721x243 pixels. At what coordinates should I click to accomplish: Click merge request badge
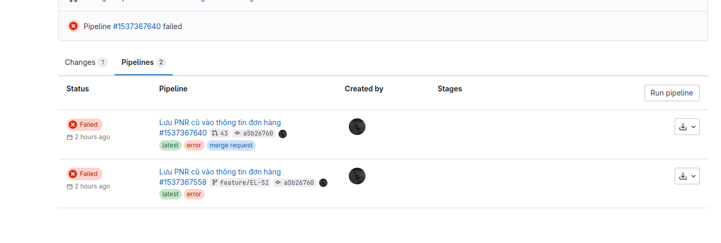click(x=231, y=145)
